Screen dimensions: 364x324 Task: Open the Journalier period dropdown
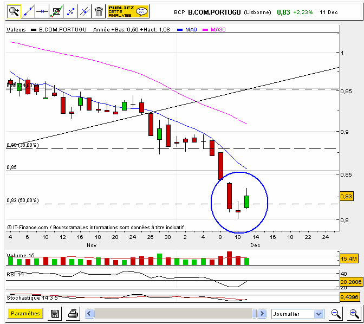(297, 314)
